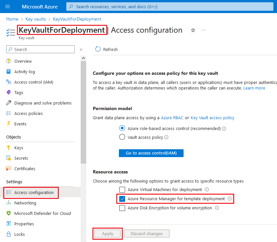Click the Learn more link

(x=254, y=88)
